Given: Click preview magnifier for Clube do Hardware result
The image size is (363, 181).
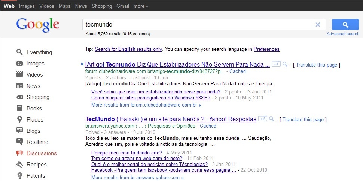Looking at the screenshot, I should pyautogui.click(x=285, y=64).
